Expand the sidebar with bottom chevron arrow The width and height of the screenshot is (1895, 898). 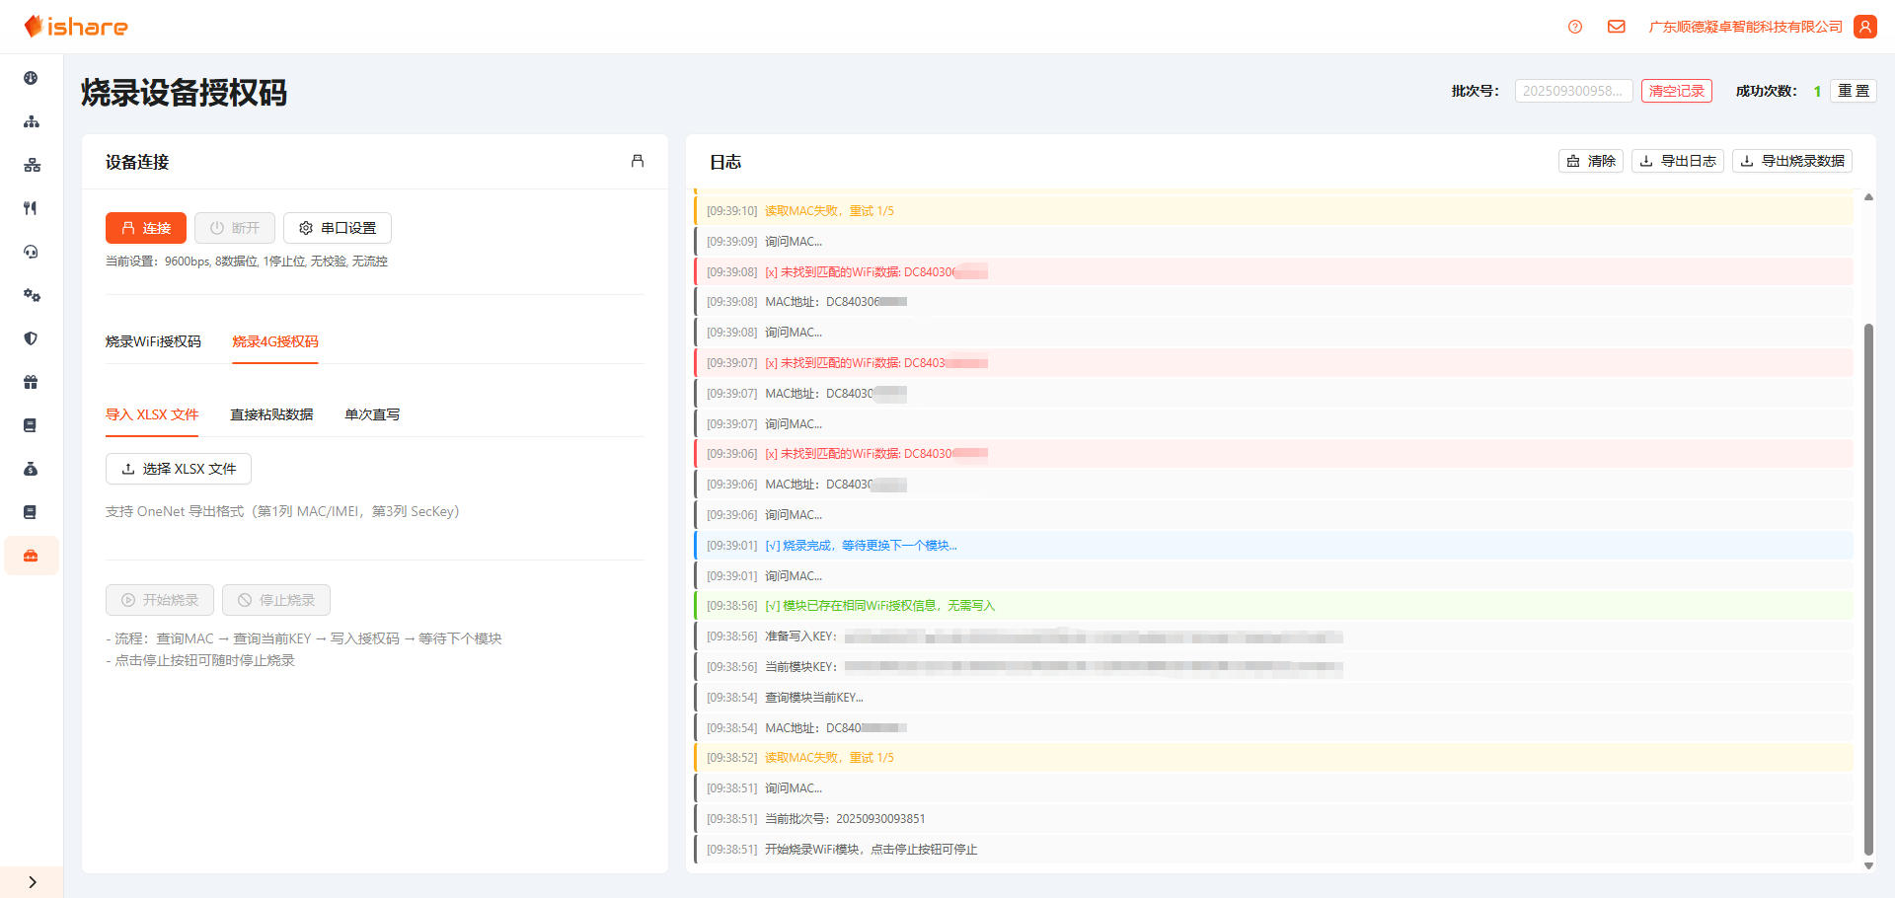pos(32,882)
